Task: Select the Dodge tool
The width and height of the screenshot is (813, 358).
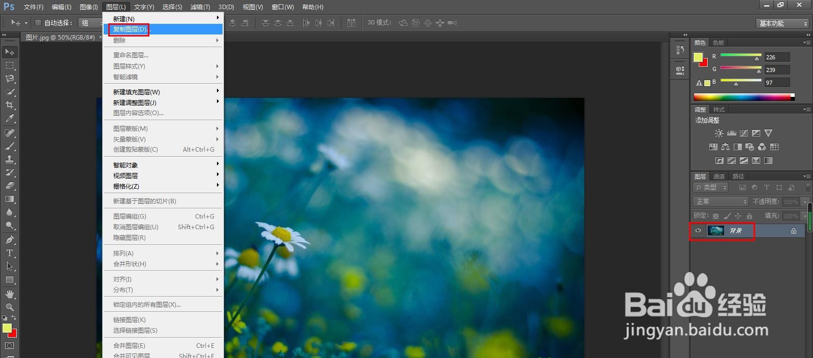Action: 10,225
